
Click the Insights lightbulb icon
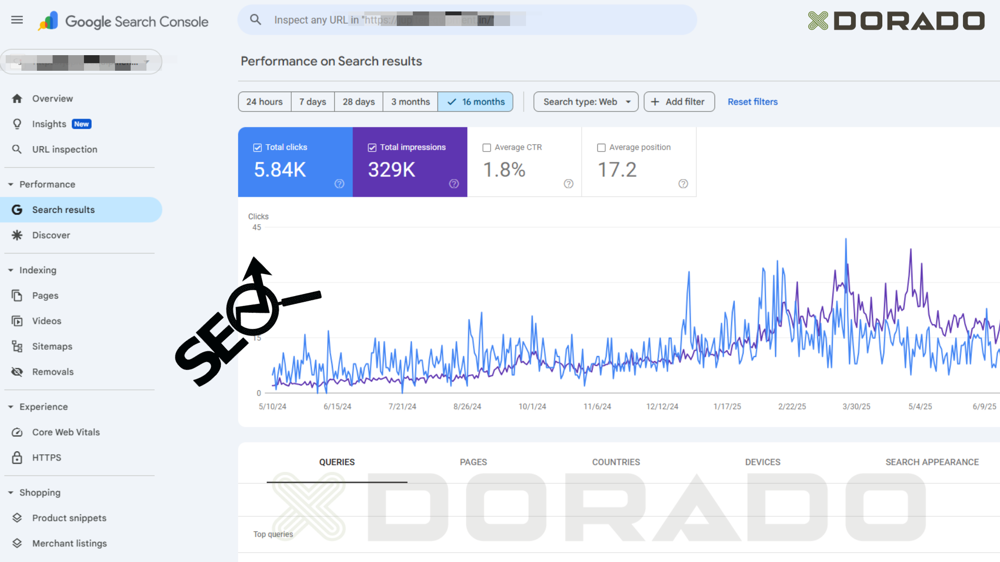click(x=17, y=124)
